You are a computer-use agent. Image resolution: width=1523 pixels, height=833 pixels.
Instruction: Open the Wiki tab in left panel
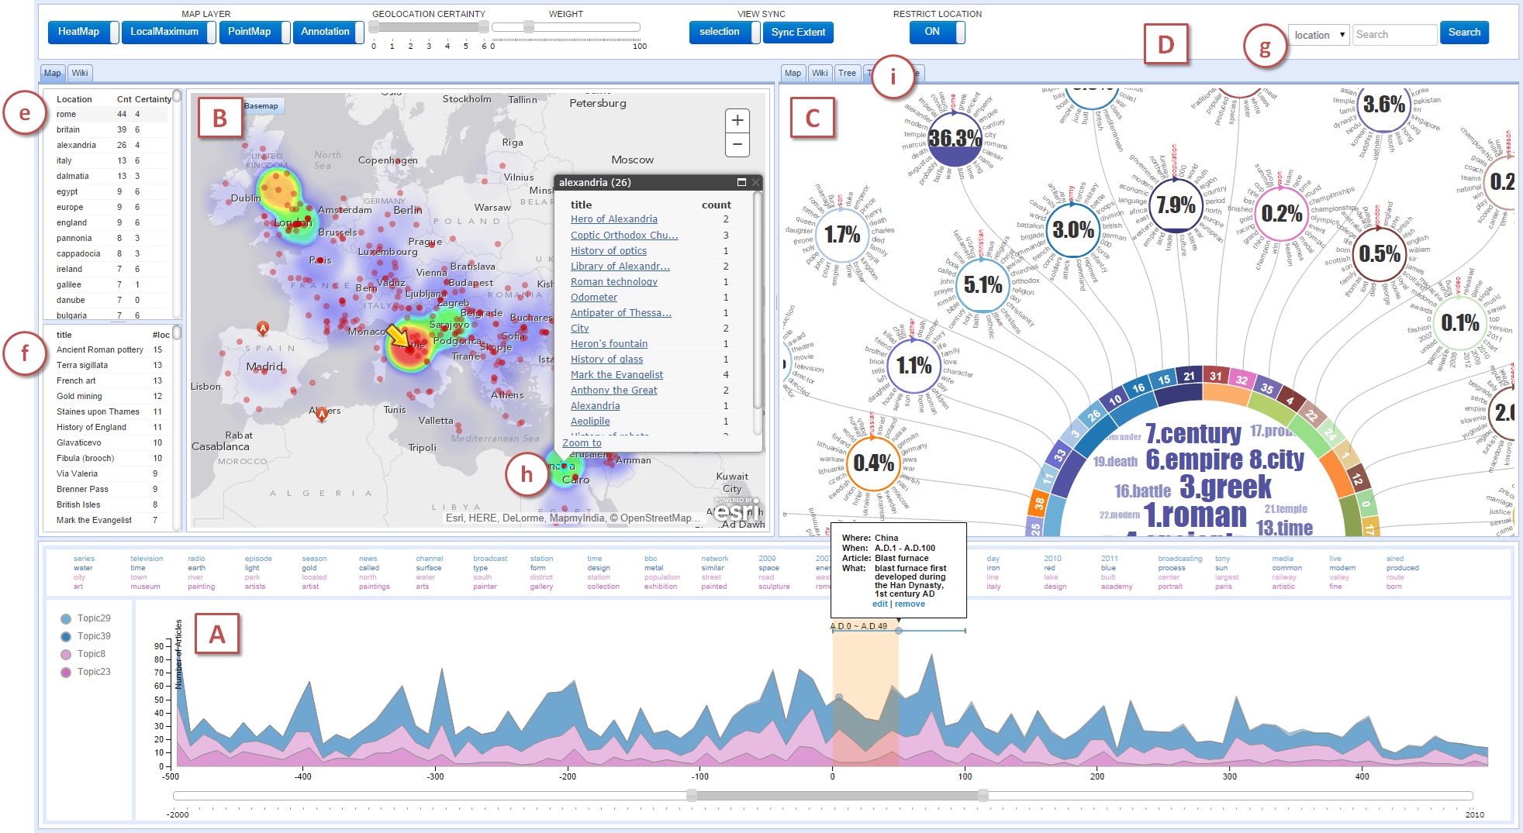pos(80,73)
